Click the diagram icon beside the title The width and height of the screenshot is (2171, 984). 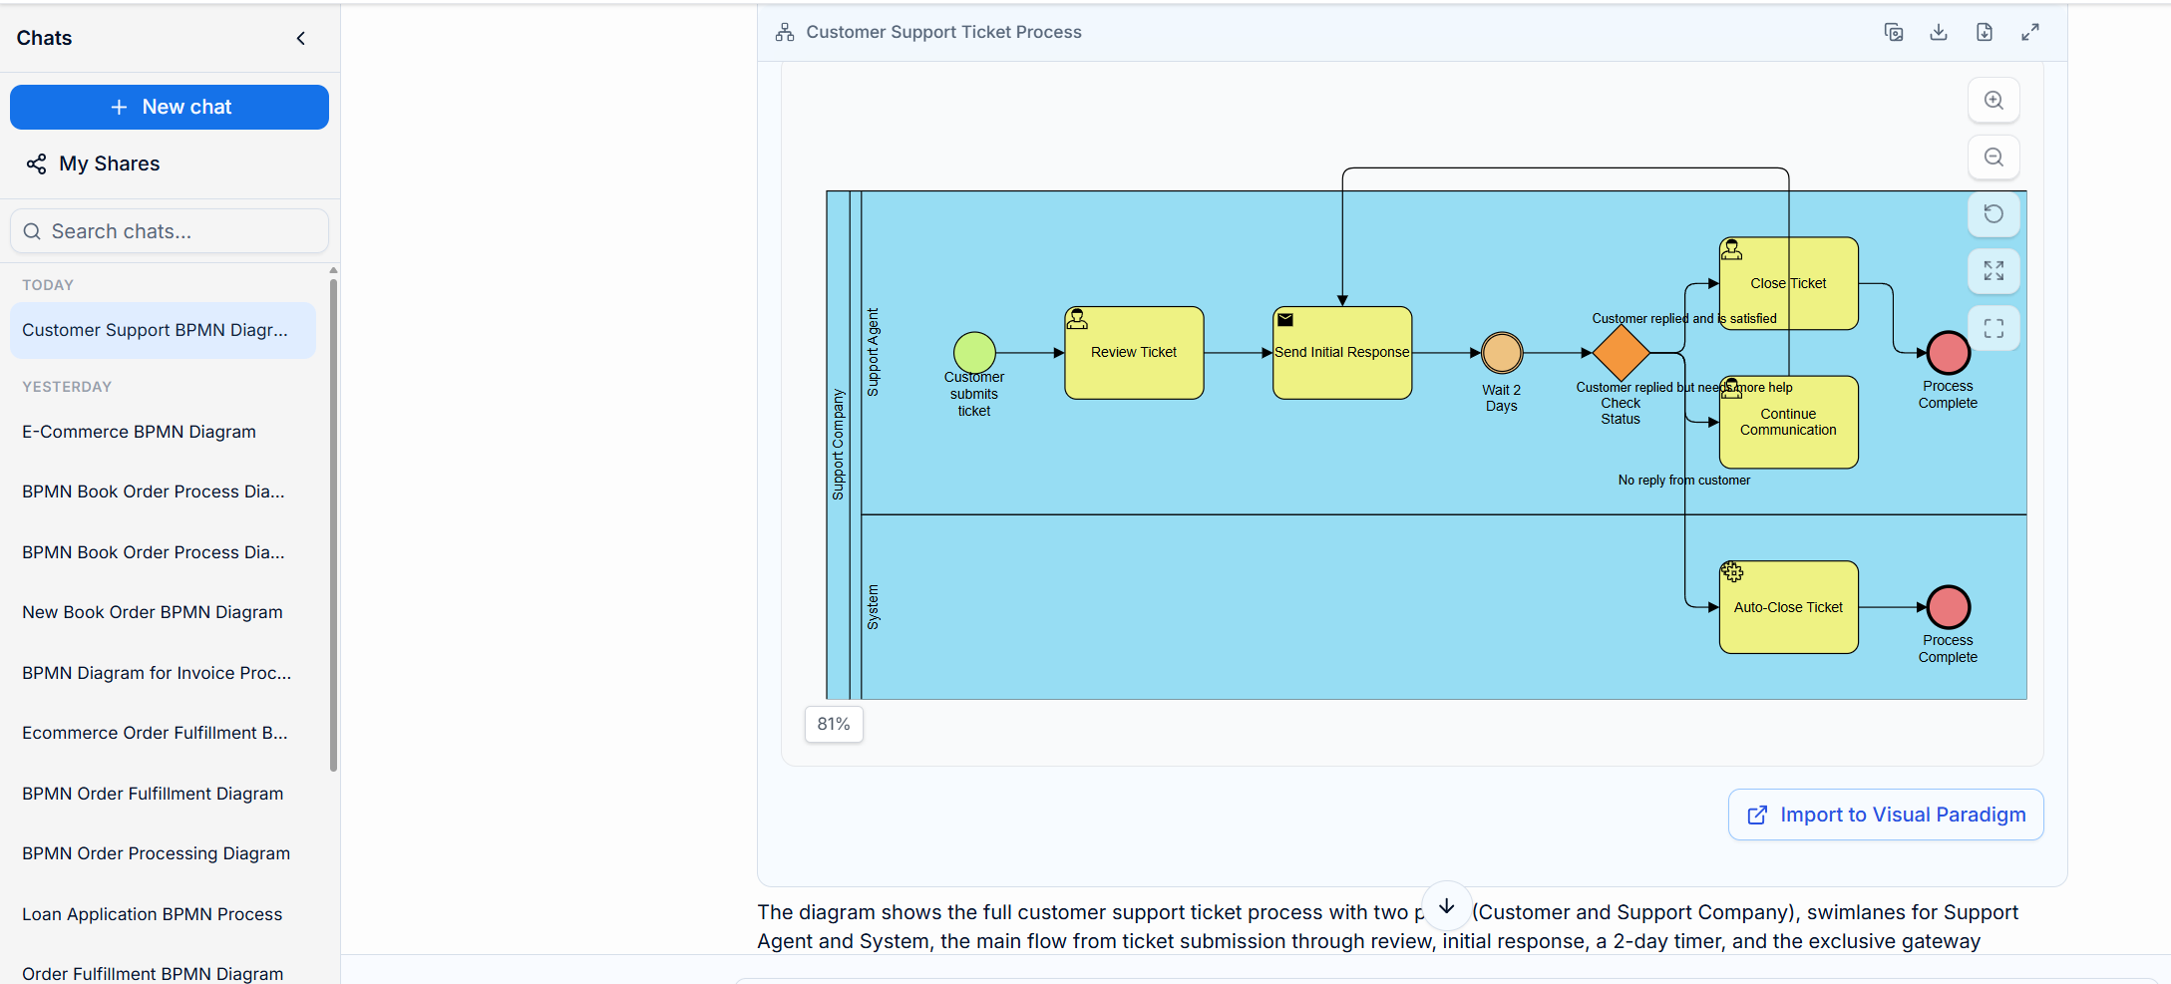pos(785,32)
